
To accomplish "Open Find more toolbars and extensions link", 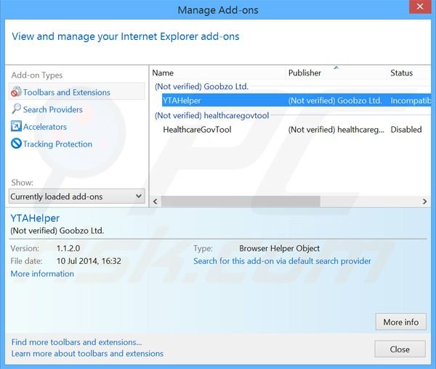I will (x=76, y=342).
